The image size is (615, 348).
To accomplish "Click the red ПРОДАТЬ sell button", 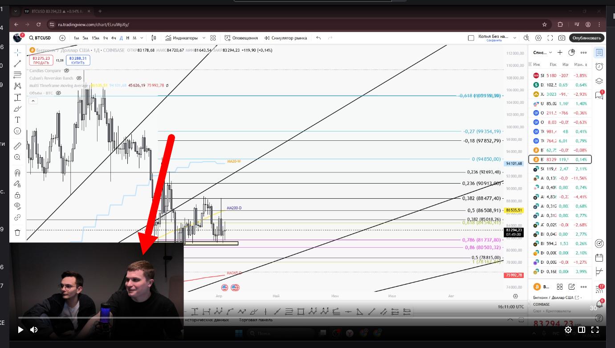I will pos(41,60).
